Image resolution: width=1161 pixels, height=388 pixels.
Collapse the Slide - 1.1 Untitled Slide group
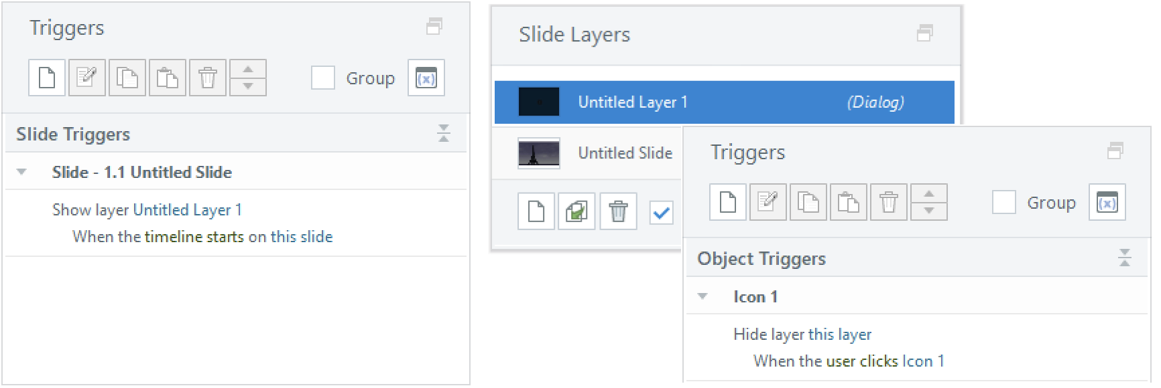(21, 172)
